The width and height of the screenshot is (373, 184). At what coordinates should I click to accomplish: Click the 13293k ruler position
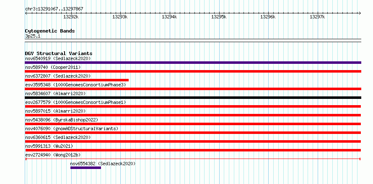[x=120, y=17]
